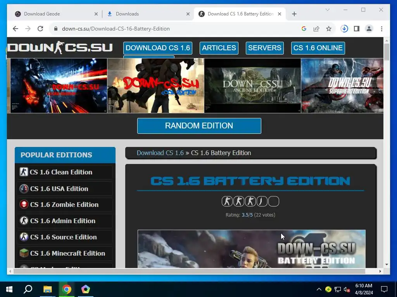Viewport: 397px width, 297px height.
Task: Rate four stars with fourth rating icon
Action: 262,201
